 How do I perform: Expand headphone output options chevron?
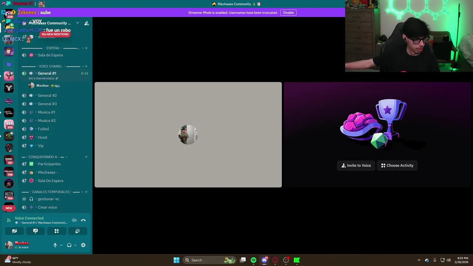75,245
